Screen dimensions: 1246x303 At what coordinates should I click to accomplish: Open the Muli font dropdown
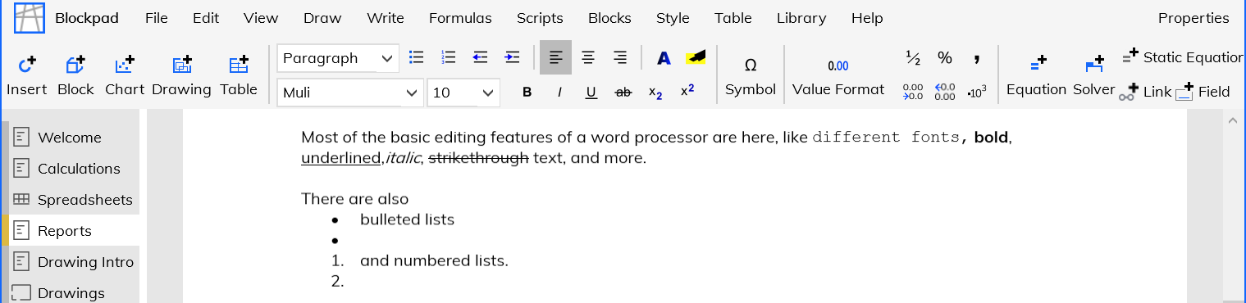[350, 93]
